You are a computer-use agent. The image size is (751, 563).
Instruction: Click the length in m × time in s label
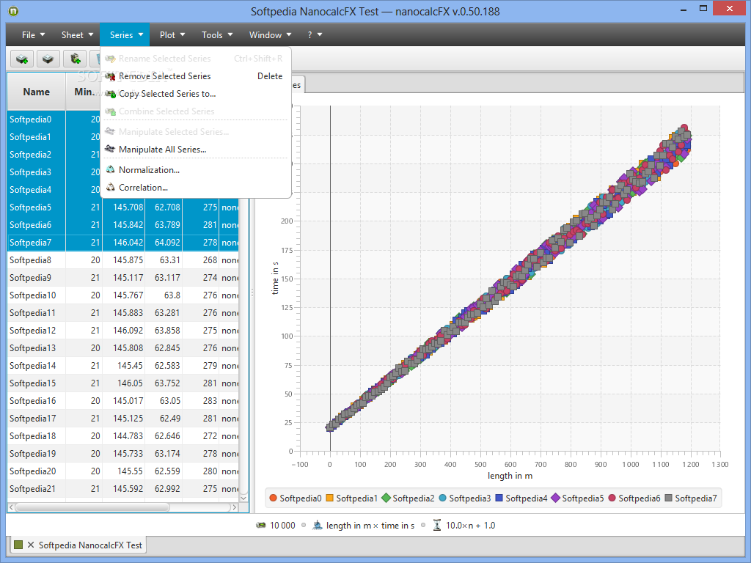click(370, 526)
